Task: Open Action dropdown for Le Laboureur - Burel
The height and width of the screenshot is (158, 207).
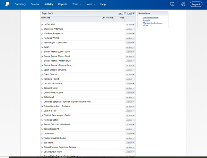Action: click(130, 152)
